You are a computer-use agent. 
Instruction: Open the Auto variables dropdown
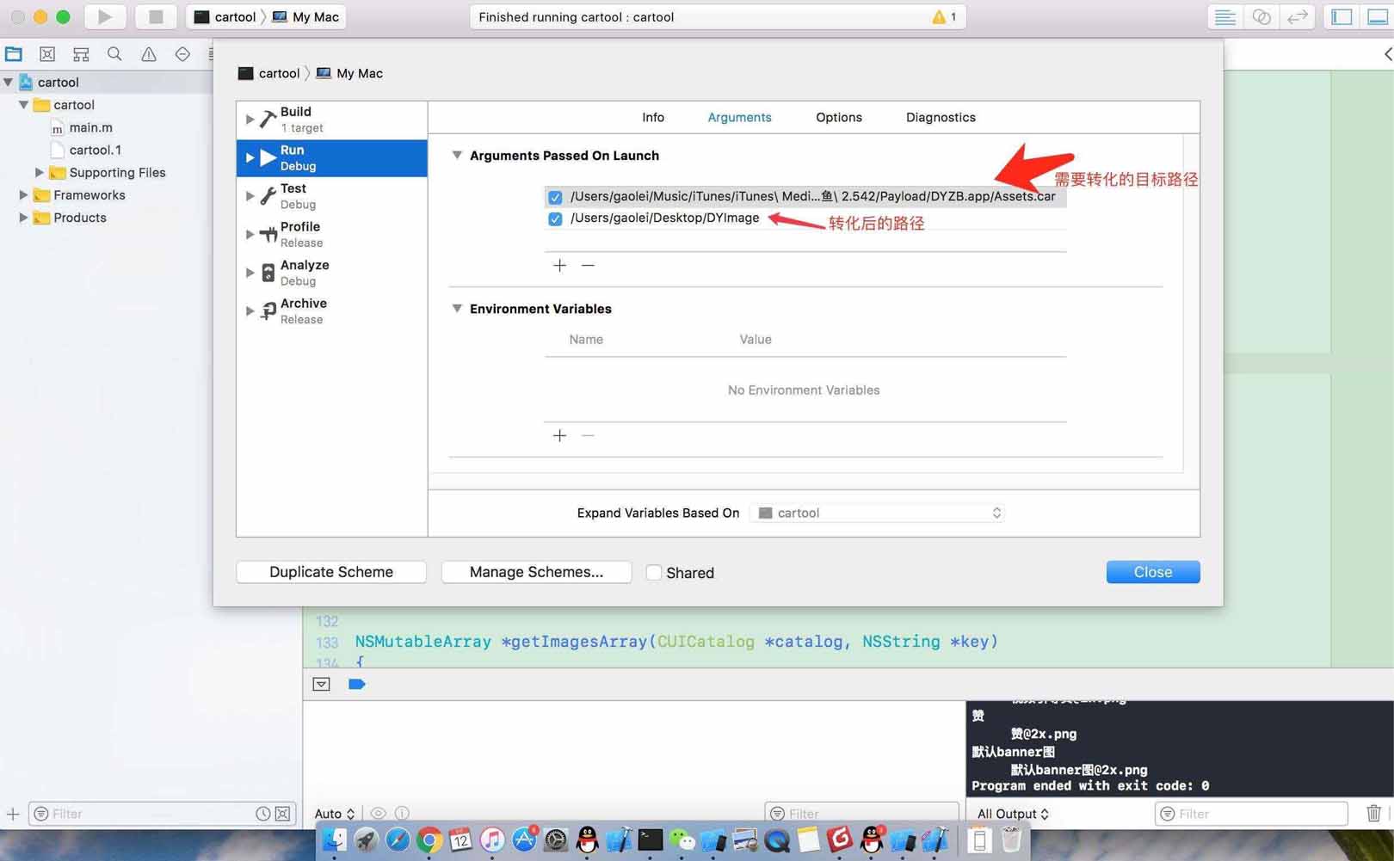334,814
